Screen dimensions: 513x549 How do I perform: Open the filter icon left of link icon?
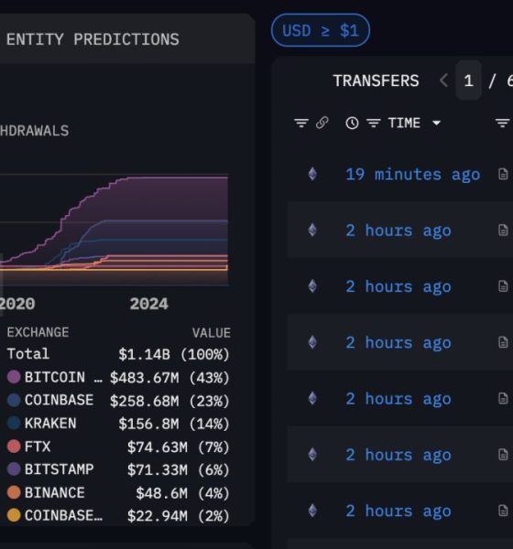[301, 123]
